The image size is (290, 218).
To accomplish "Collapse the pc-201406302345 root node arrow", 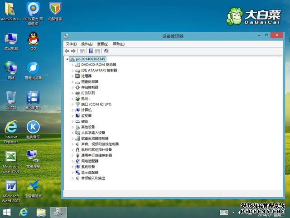I will click(67, 59).
